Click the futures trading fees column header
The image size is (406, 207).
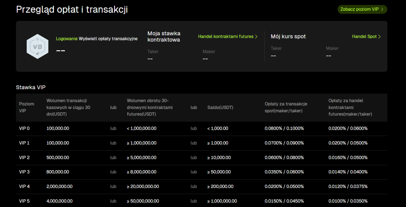[350, 107]
